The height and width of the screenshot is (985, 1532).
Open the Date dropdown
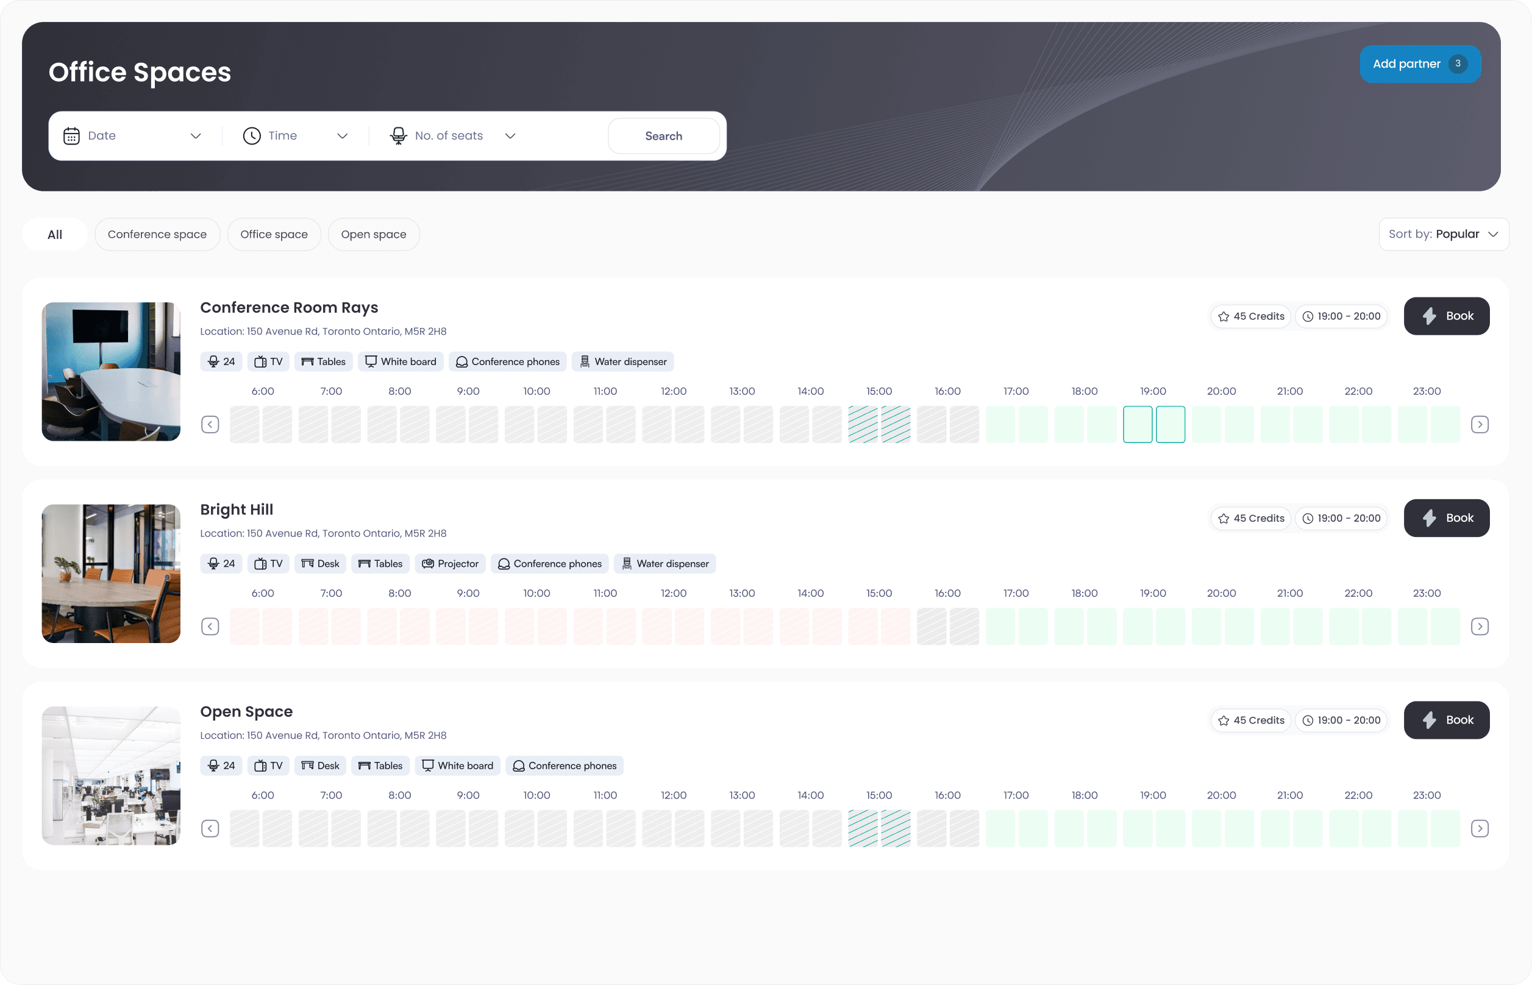[x=196, y=135]
